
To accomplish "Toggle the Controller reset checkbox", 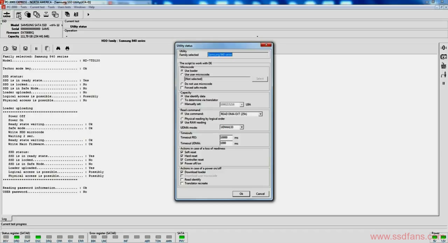I will [192, 160].
